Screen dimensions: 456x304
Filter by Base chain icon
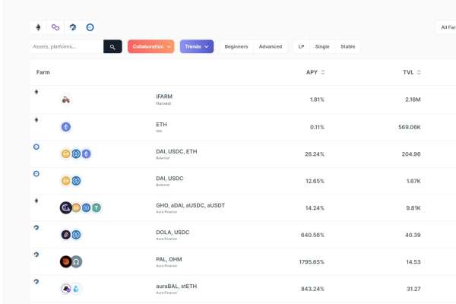90,27
